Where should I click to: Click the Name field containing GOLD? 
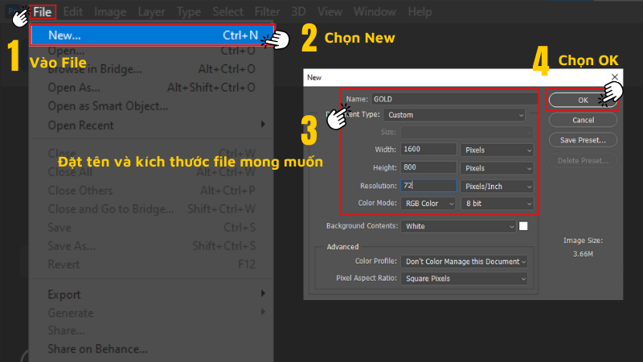click(x=454, y=99)
